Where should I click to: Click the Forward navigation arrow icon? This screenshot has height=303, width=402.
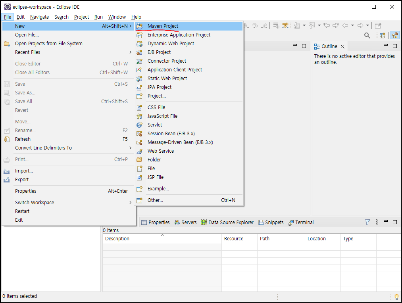(360, 25)
